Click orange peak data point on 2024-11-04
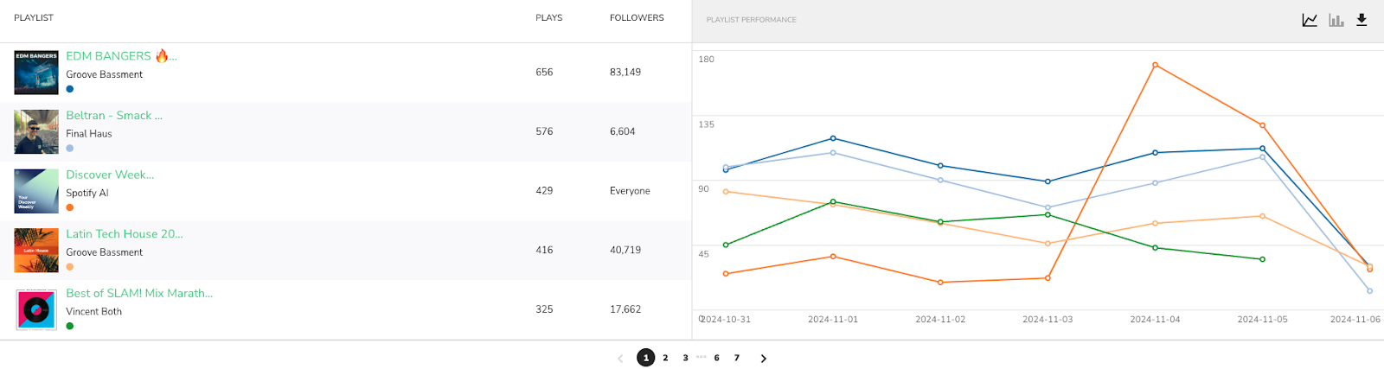 pos(1155,65)
